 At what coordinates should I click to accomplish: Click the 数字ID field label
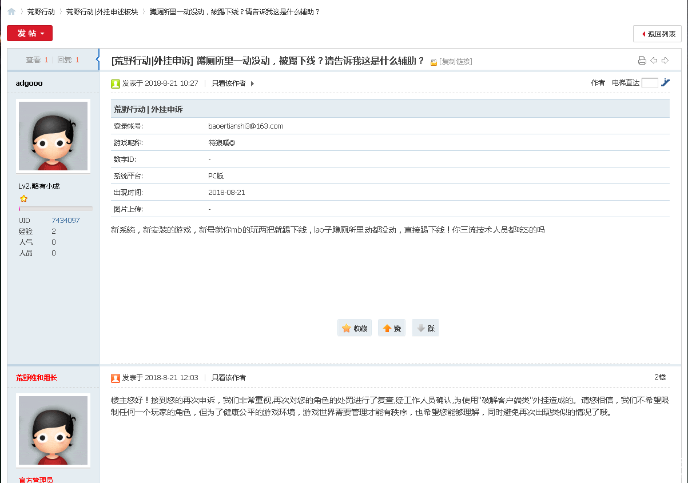[125, 159]
